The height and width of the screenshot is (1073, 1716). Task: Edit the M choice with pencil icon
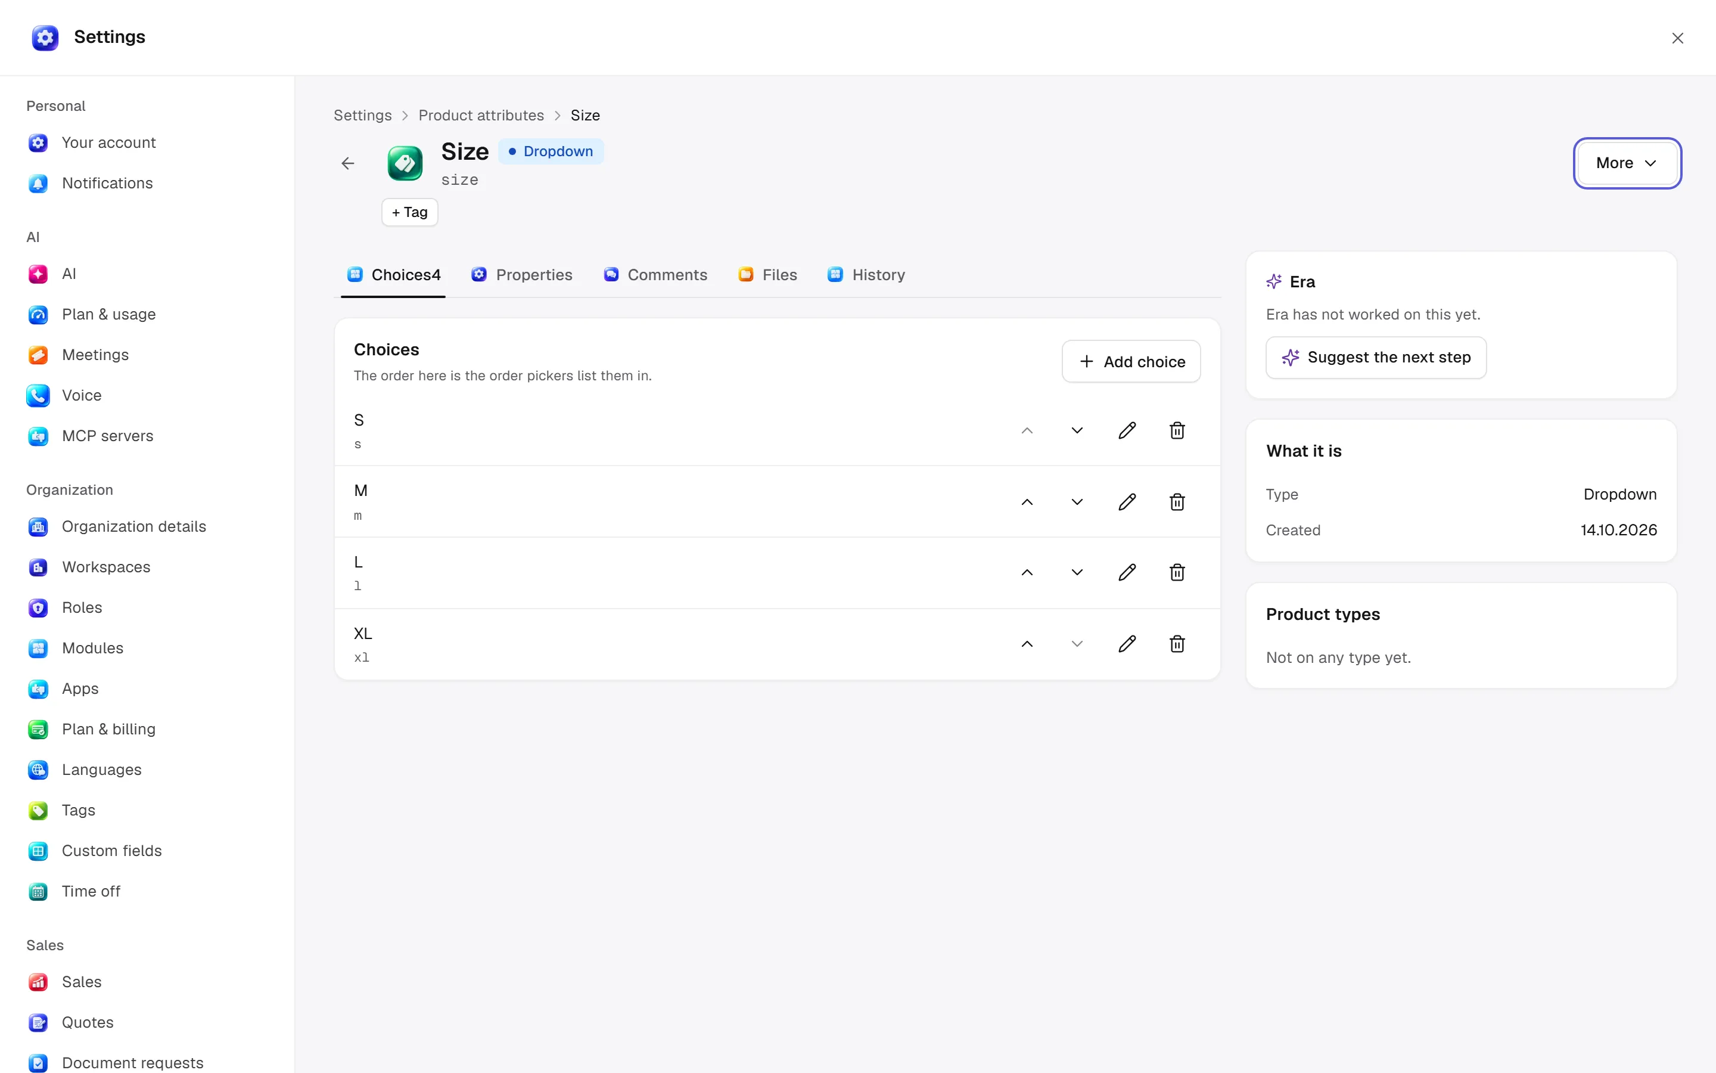click(x=1127, y=502)
